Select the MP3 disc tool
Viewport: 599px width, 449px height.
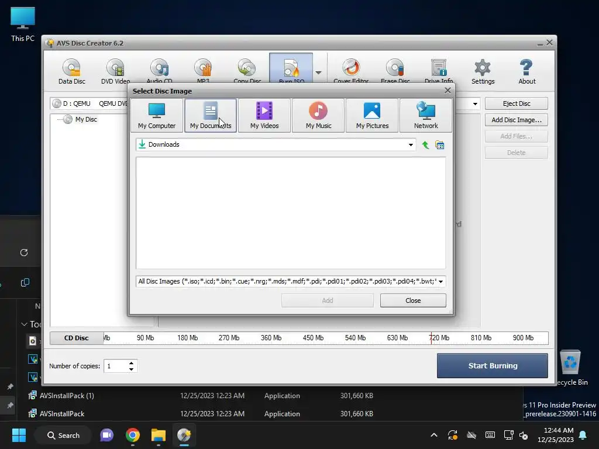point(203,71)
